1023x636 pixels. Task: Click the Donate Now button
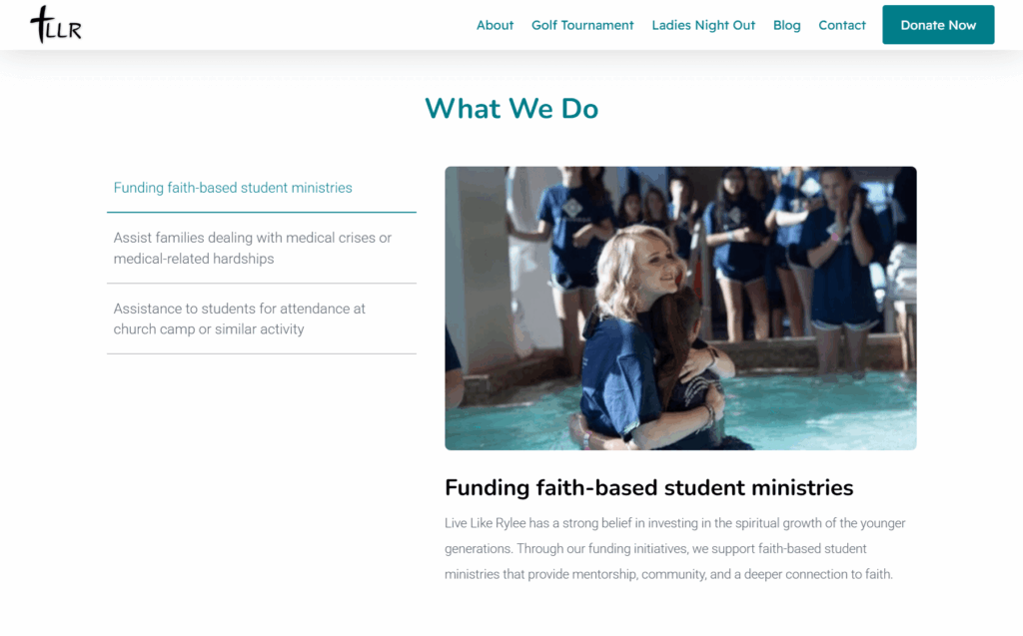click(938, 25)
